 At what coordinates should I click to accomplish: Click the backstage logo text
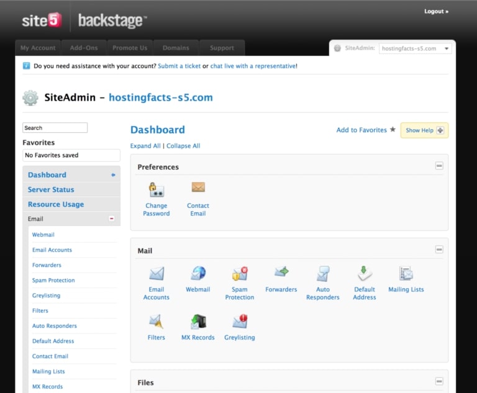pos(112,20)
